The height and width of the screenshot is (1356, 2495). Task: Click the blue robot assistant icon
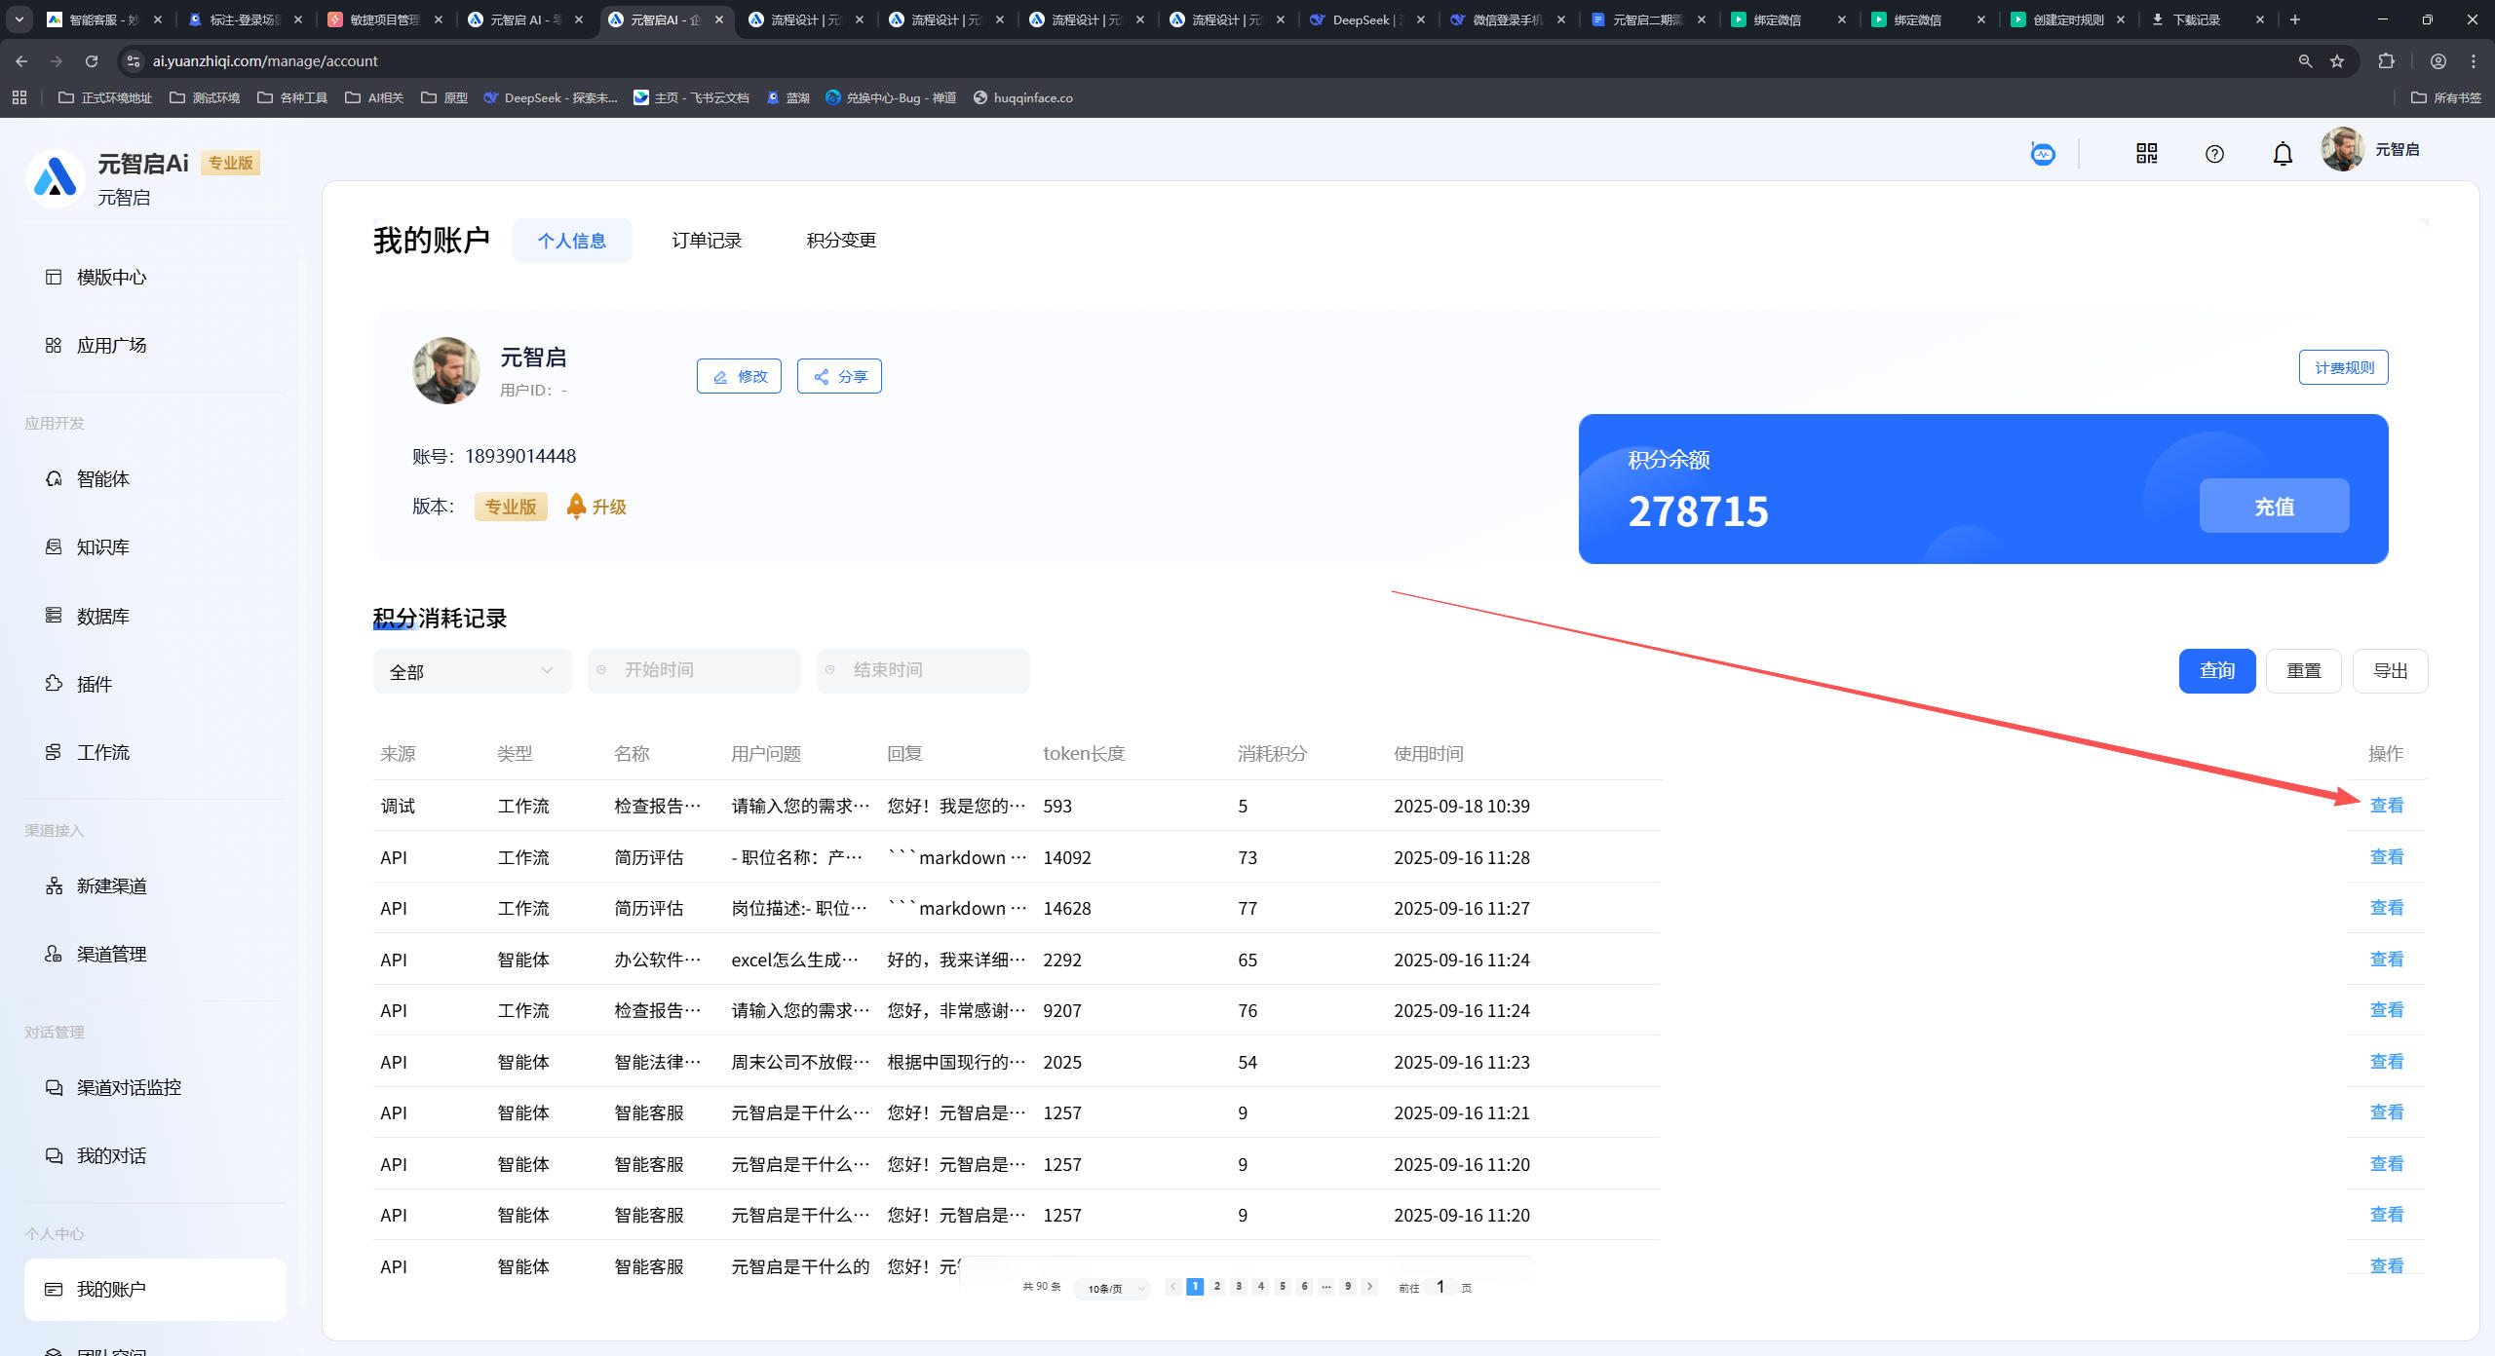click(2043, 154)
